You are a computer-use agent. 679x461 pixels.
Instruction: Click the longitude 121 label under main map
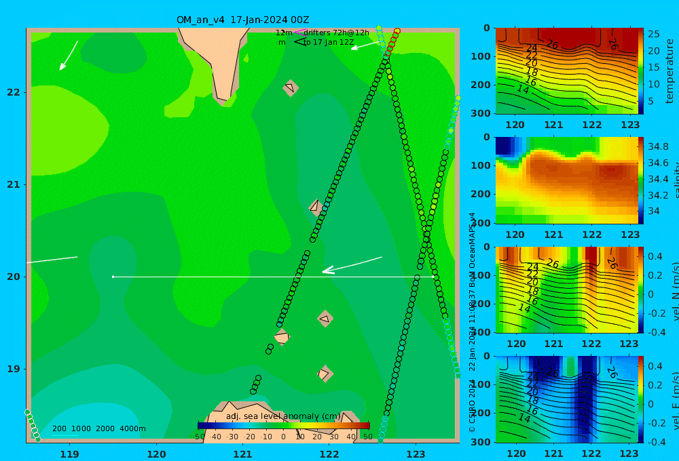(x=243, y=454)
